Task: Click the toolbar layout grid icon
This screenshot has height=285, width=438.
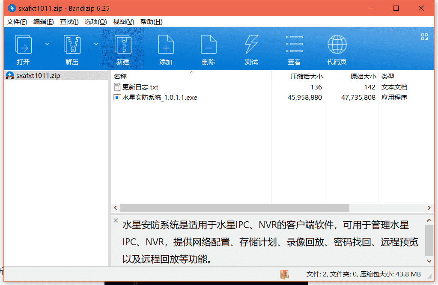Action: 424,37
